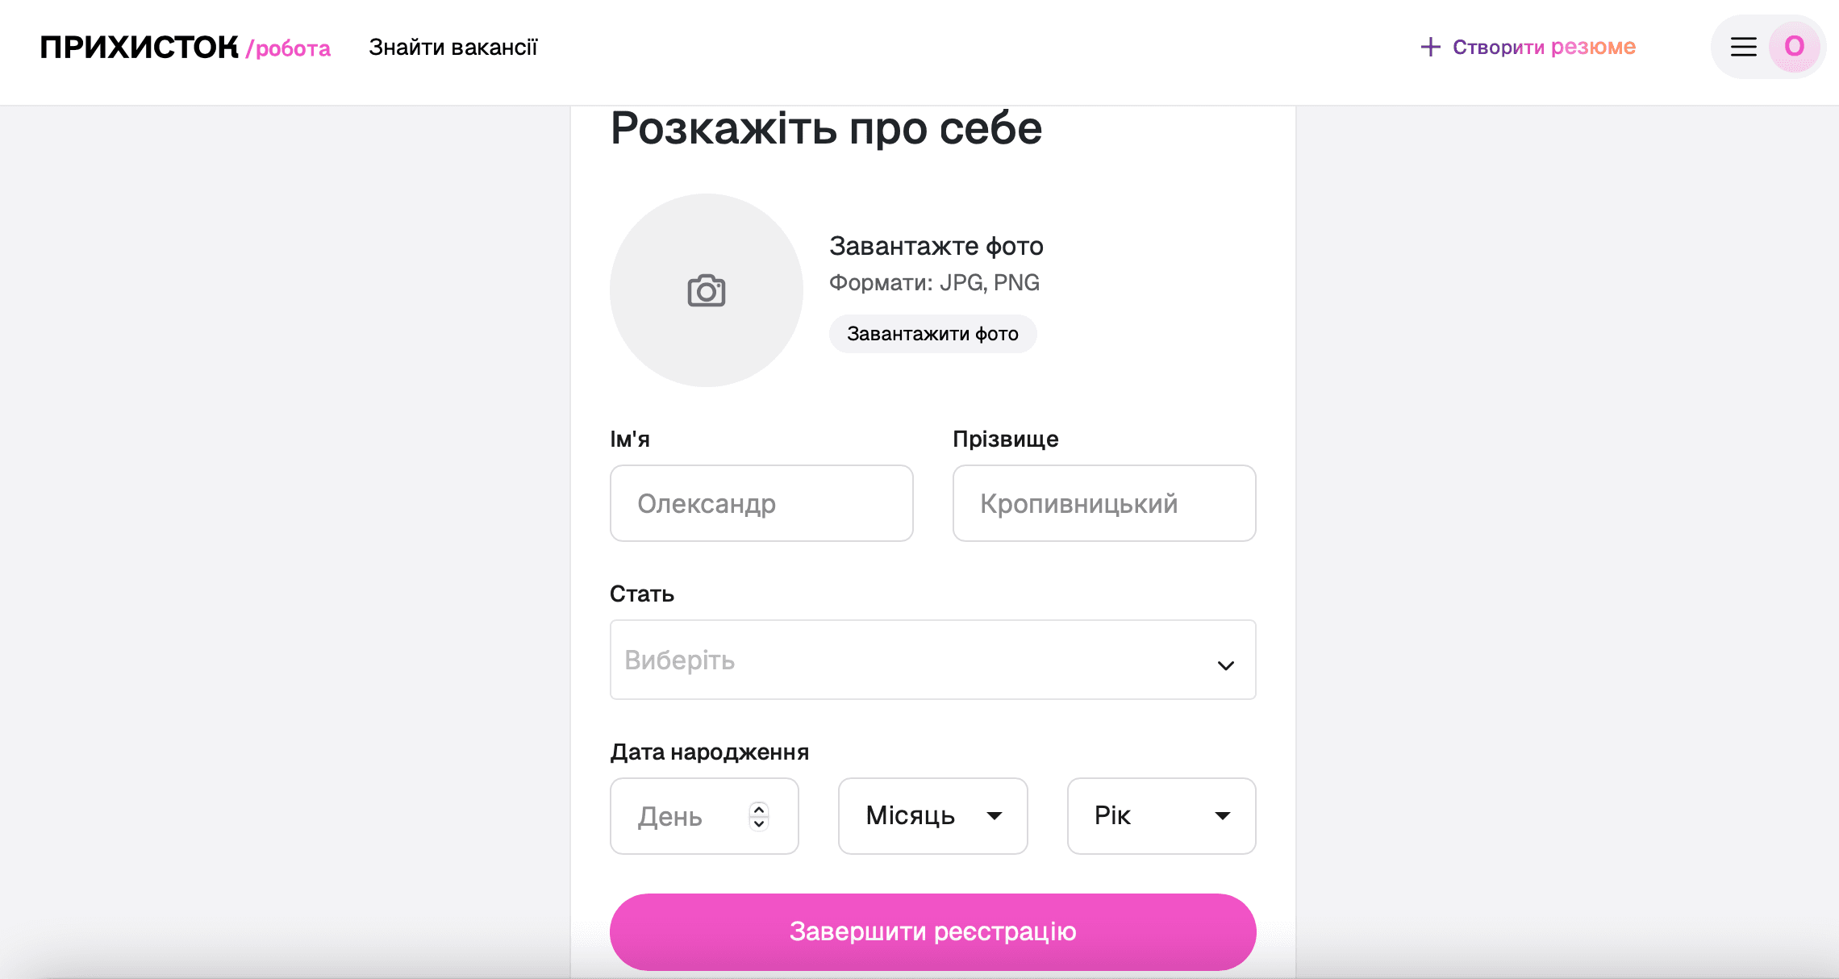The image size is (1839, 979).
Task: Click the Завантажити фото button
Action: click(932, 333)
